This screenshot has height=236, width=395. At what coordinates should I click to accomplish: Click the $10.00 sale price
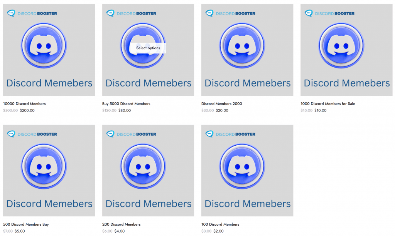321,110
